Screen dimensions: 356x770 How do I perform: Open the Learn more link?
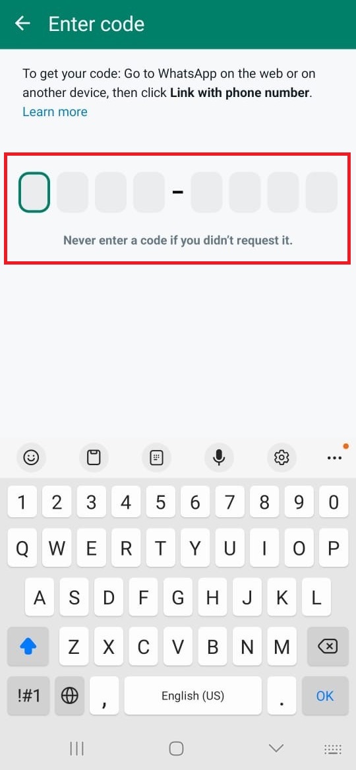coord(55,112)
